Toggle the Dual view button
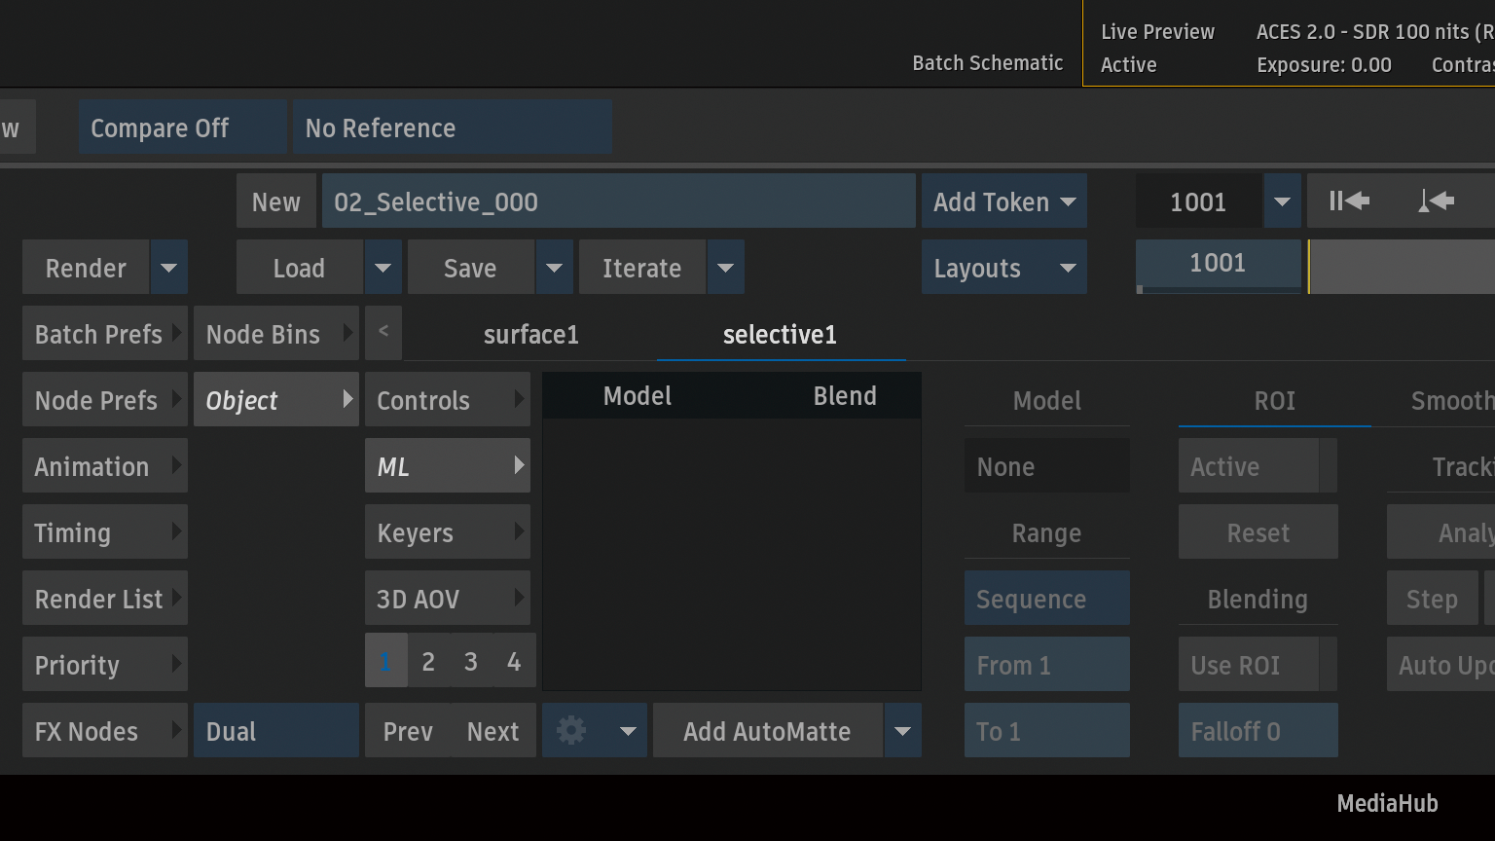 (x=275, y=731)
